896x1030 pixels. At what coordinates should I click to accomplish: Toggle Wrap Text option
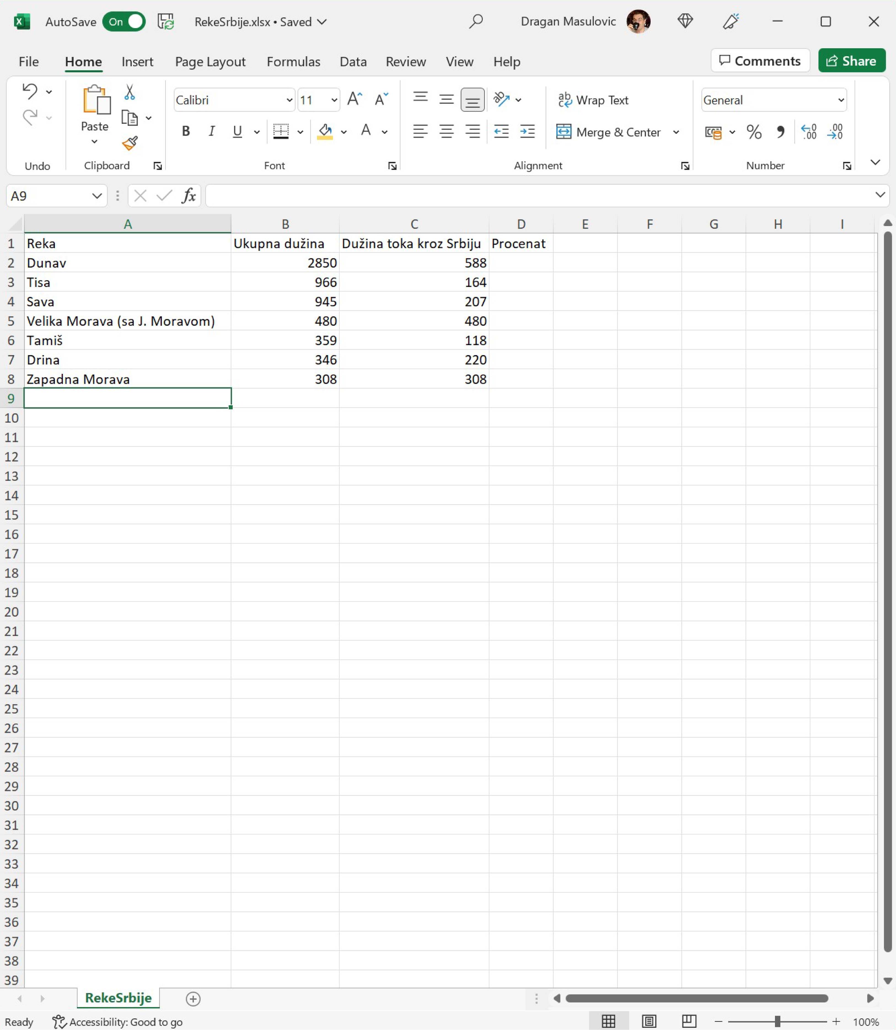tap(593, 100)
